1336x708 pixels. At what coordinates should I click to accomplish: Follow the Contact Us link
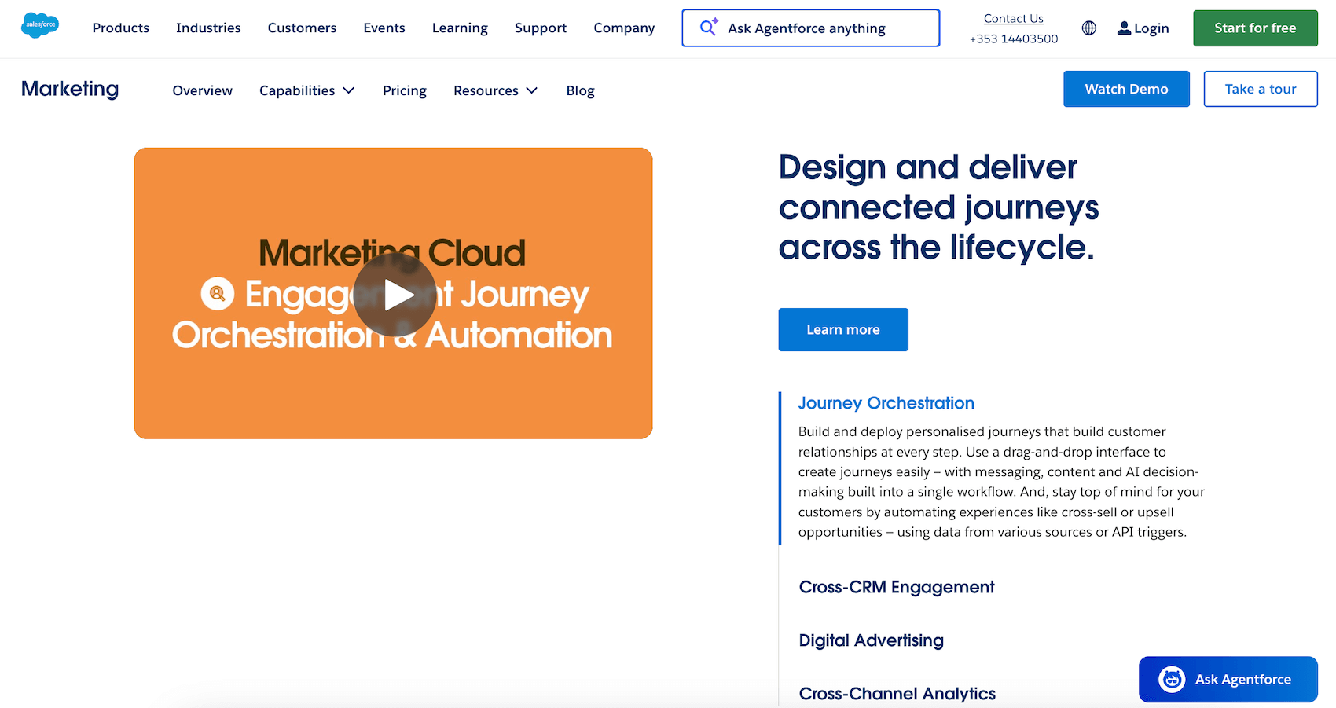click(x=1013, y=18)
